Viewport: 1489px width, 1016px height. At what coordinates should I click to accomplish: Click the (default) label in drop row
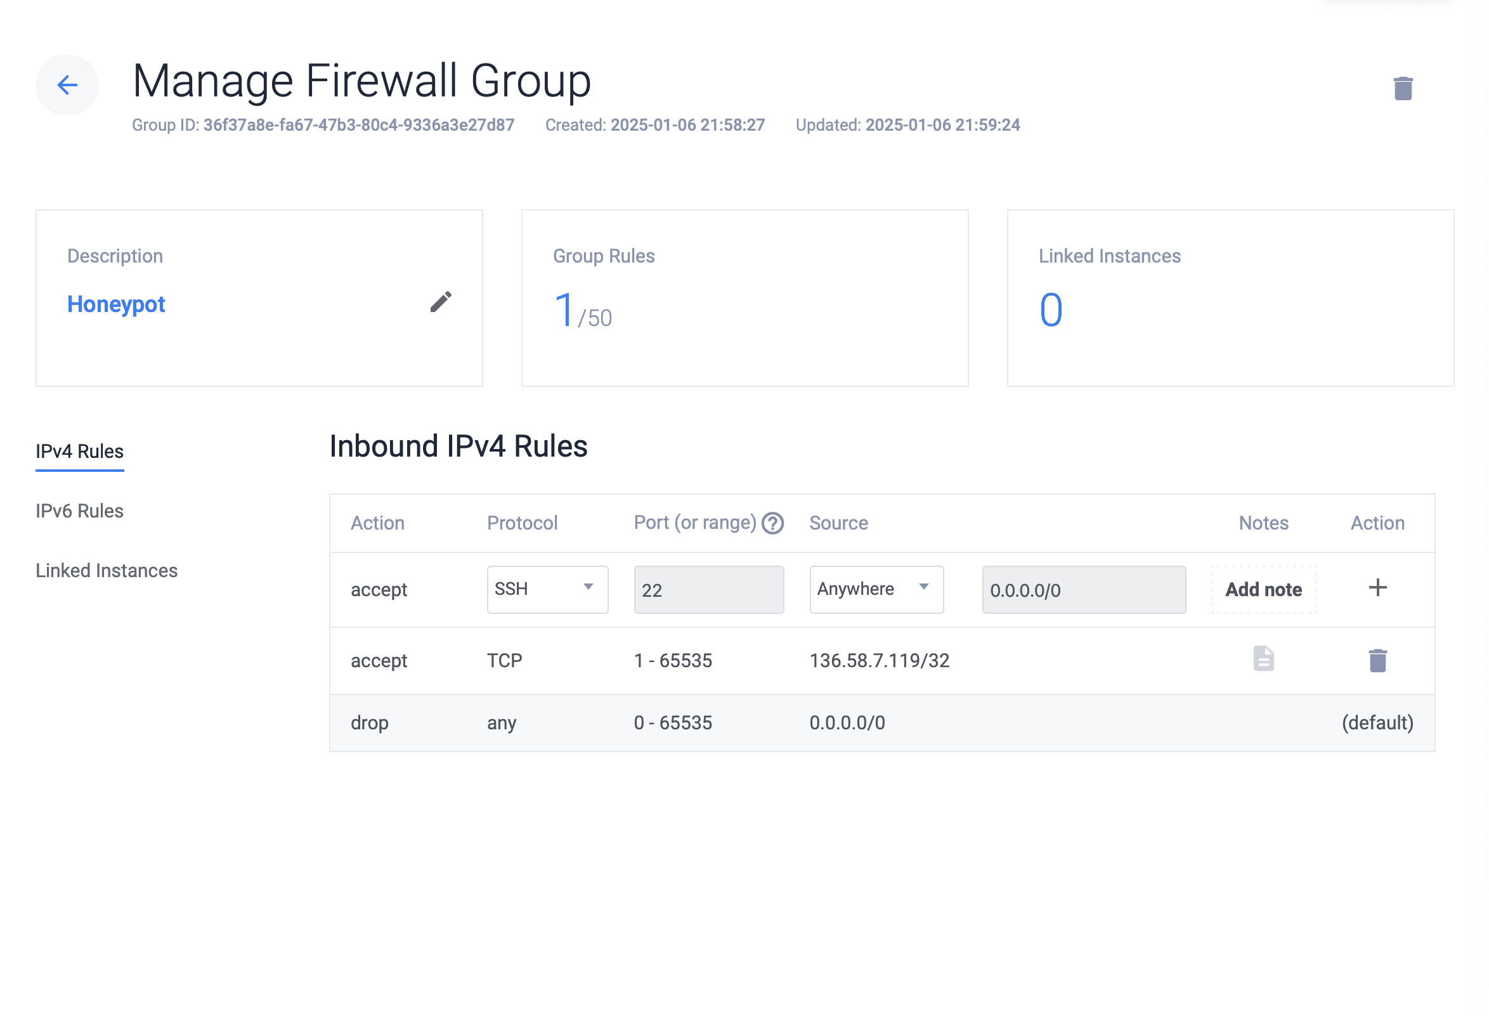1377,723
